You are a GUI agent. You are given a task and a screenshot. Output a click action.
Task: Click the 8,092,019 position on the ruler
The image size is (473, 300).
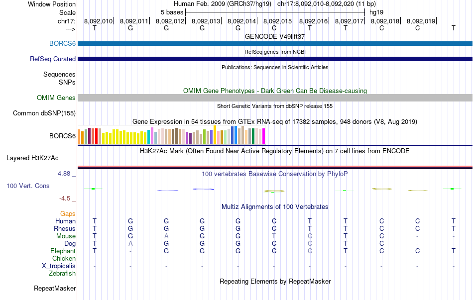pyautogui.click(x=421, y=21)
